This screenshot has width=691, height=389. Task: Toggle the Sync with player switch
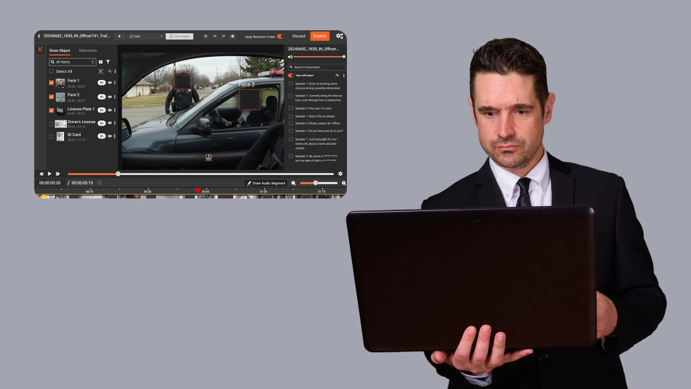(x=291, y=76)
